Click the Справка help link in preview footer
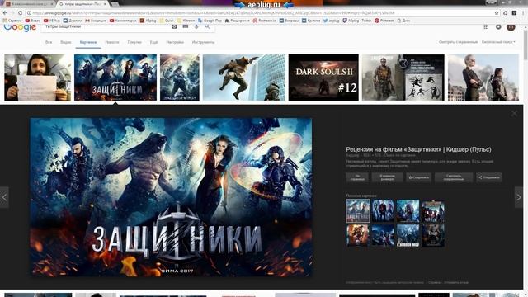Image resolution: width=528 pixels, height=297 pixels. tap(434, 282)
